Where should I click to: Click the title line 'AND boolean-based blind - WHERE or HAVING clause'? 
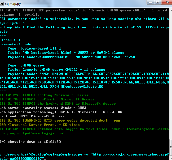point(66,53)
